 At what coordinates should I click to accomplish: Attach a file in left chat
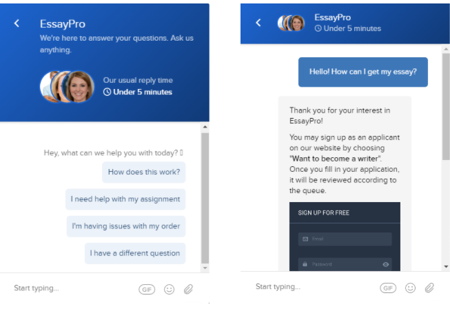pyautogui.click(x=188, y=289)
